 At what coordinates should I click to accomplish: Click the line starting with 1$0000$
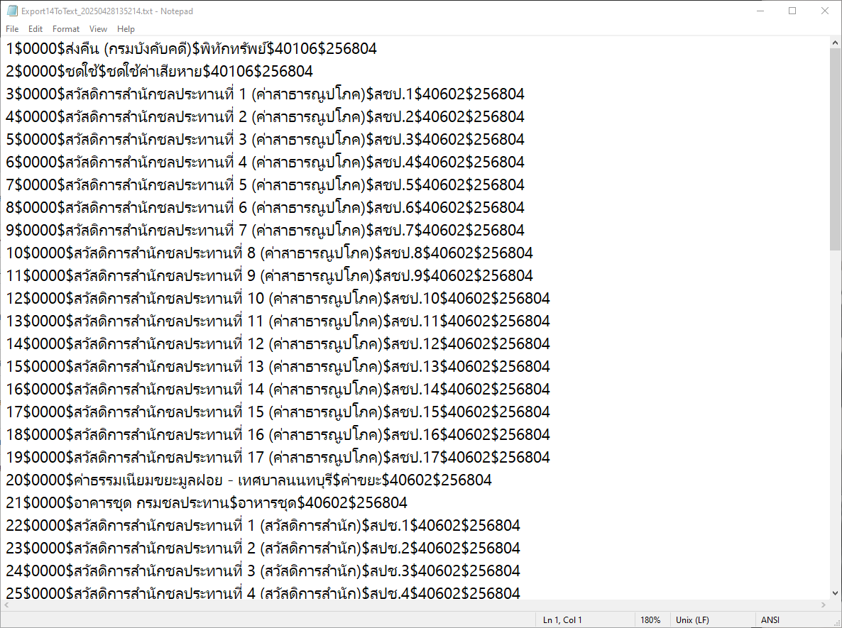click(191, 49)
